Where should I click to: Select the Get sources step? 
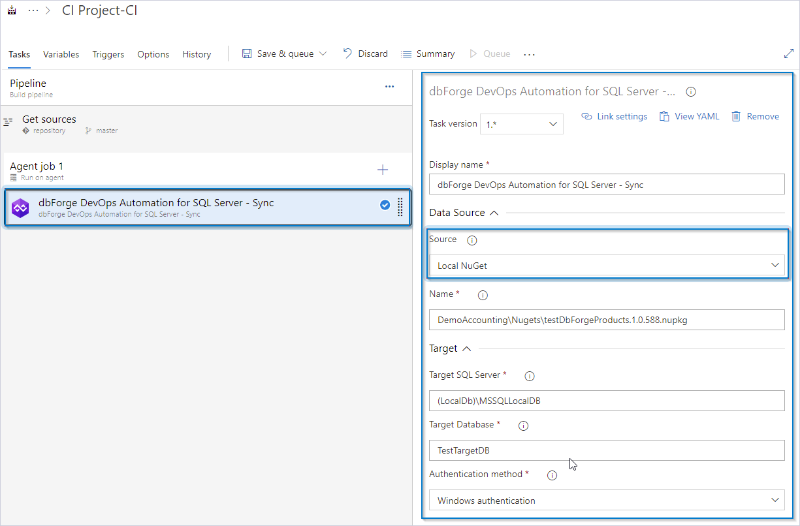[206, 124]
